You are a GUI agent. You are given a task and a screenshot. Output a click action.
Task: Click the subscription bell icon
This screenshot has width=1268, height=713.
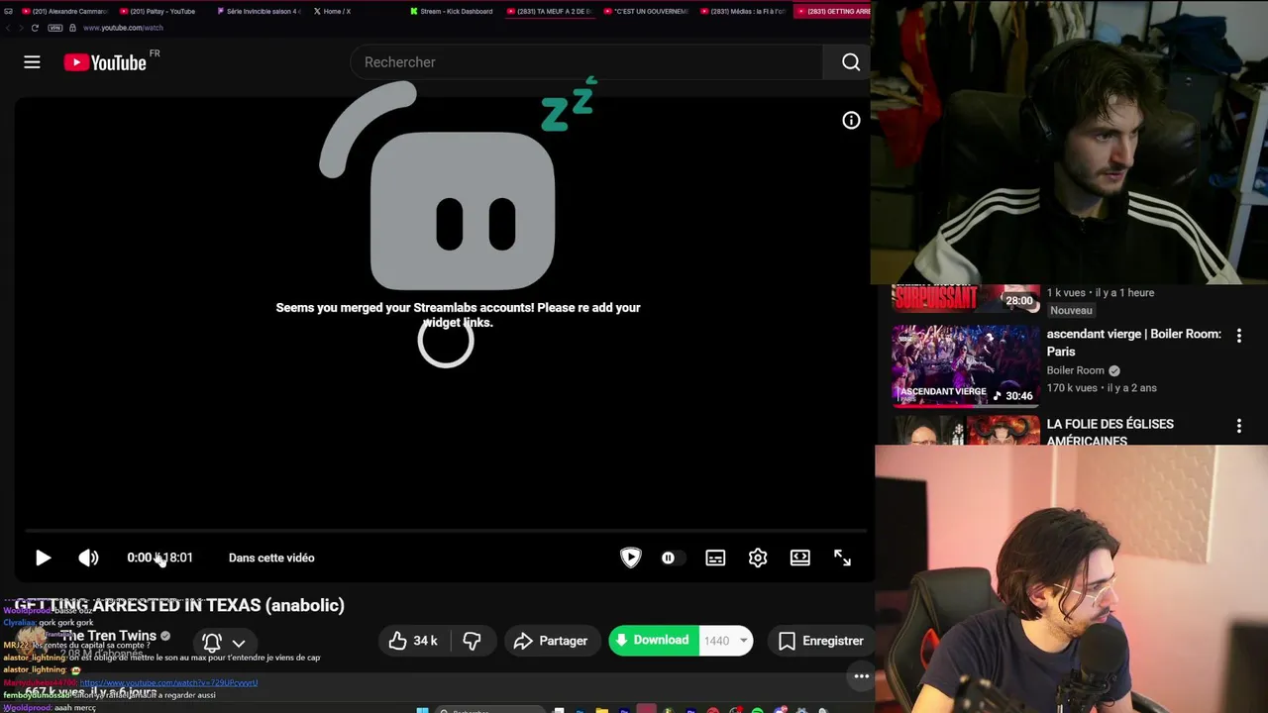211,642
